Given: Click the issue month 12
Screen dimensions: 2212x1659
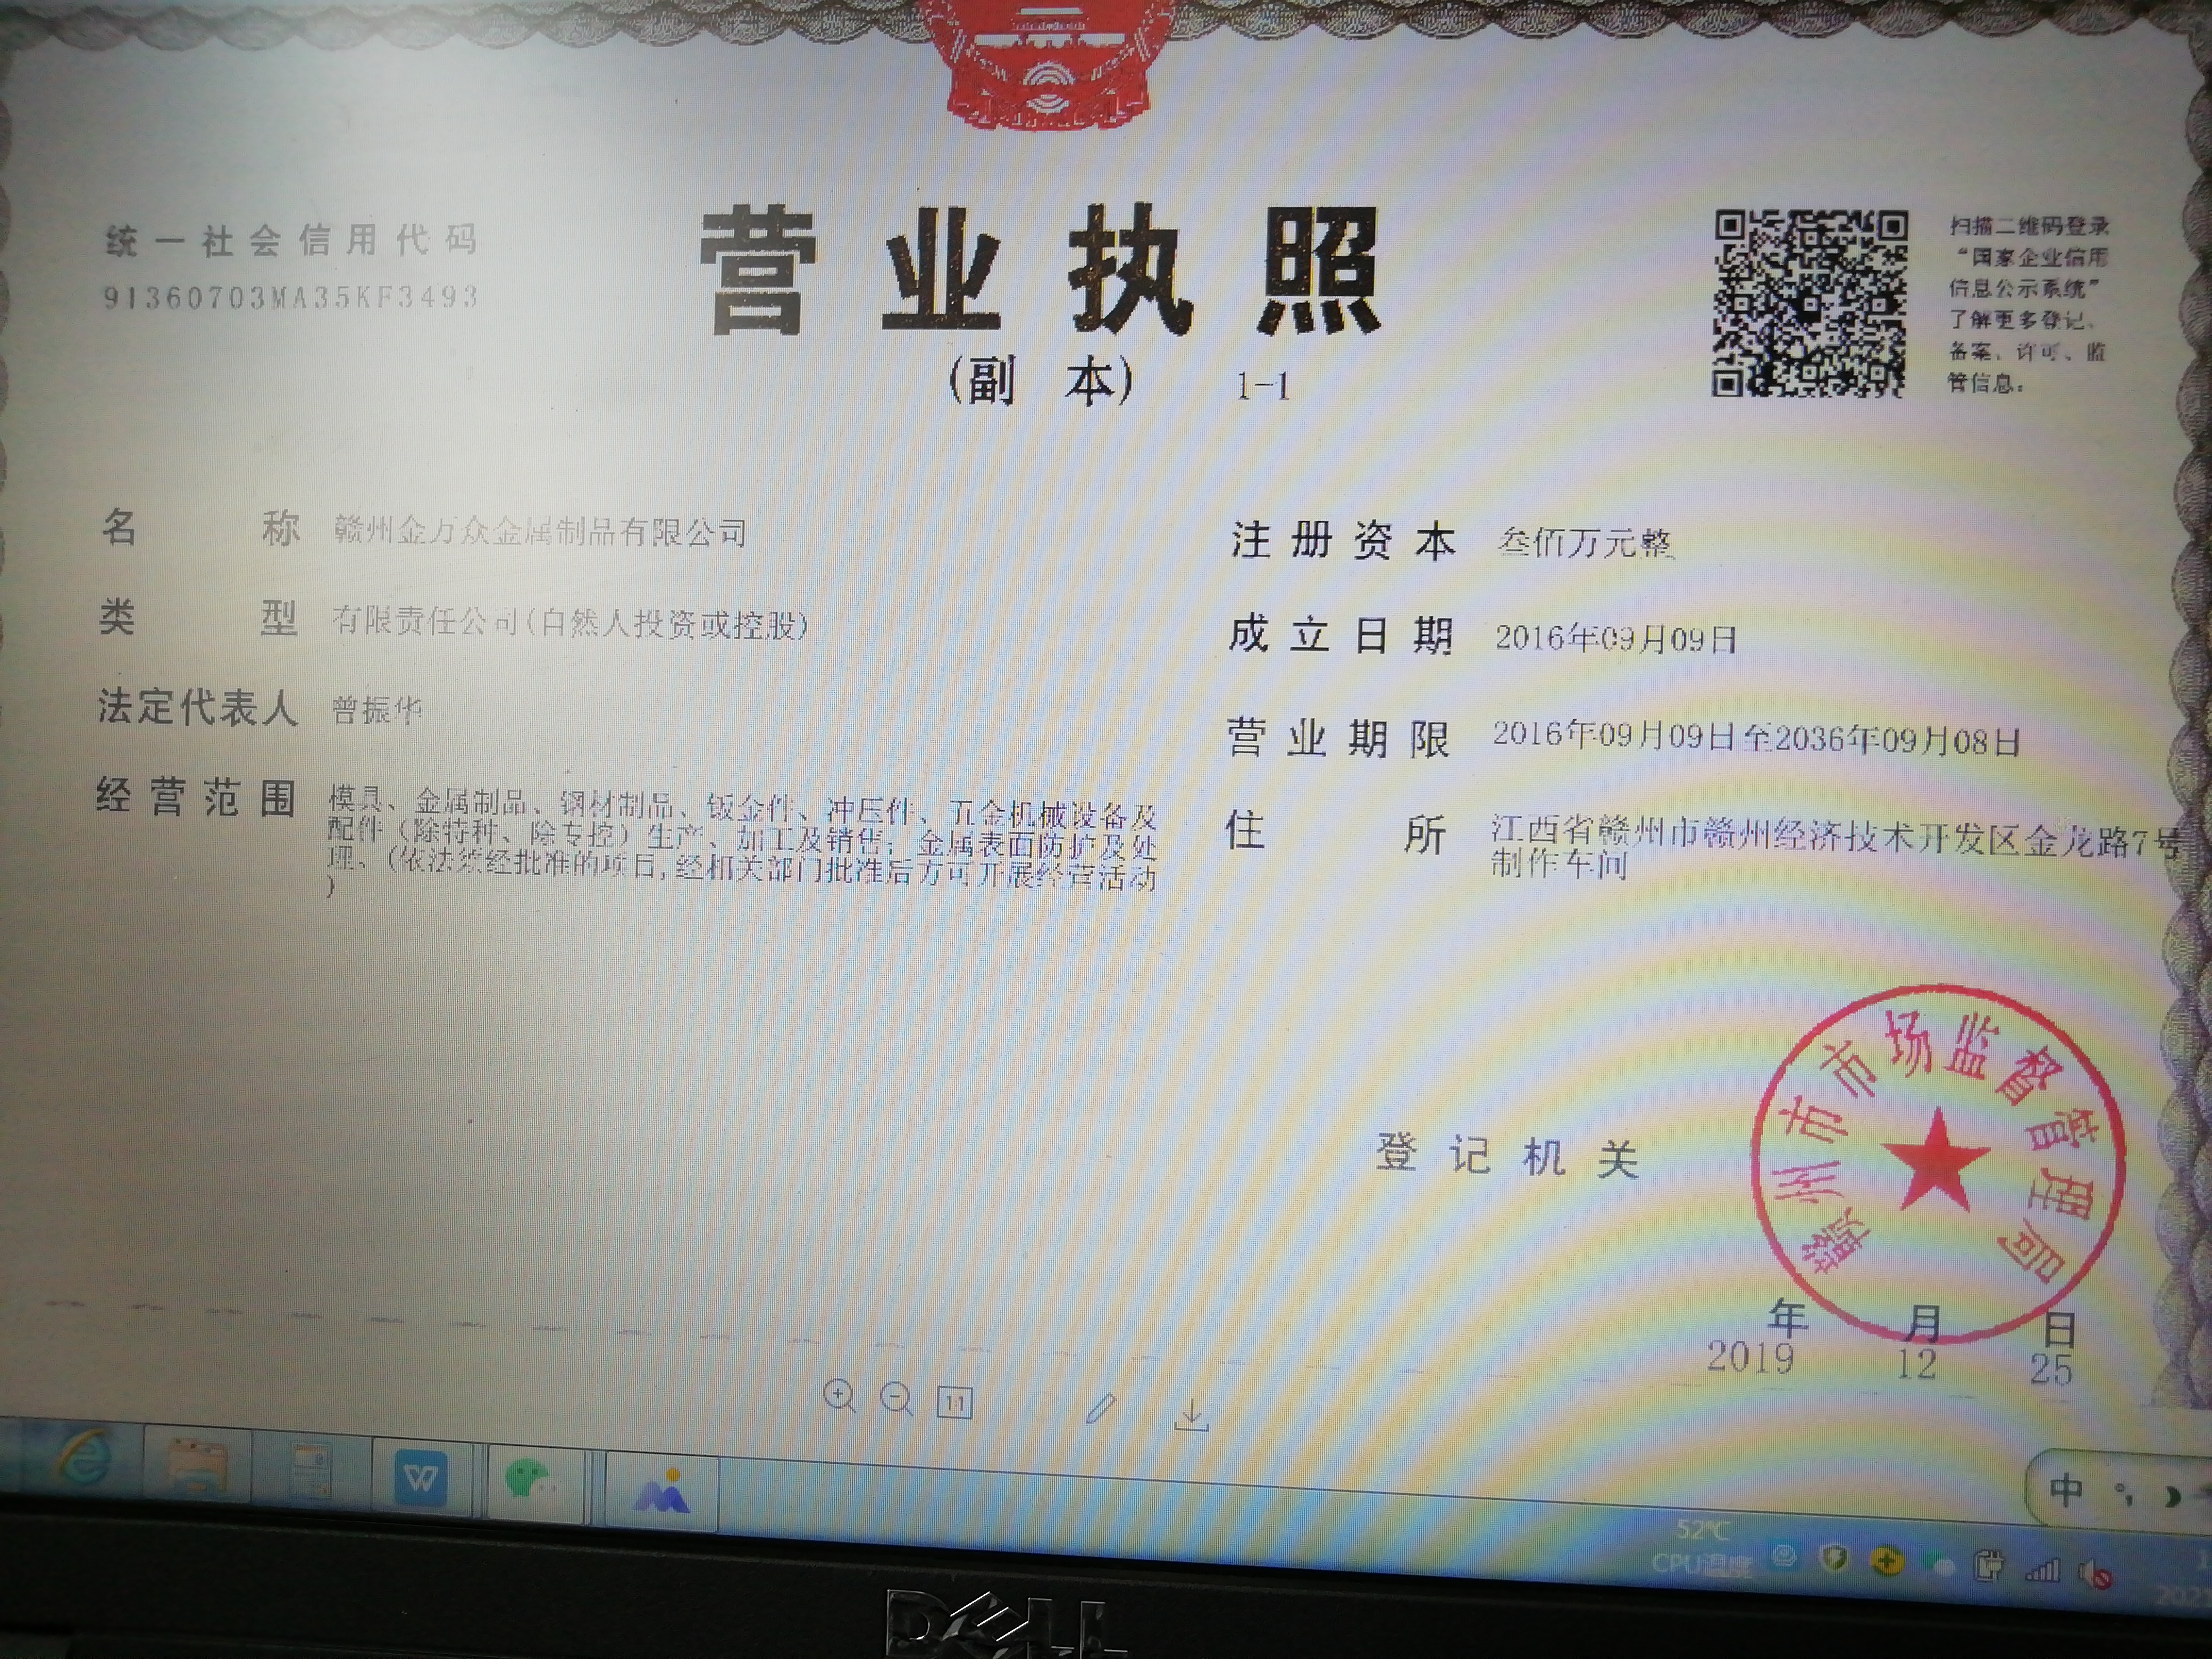Looking at the screenshot, I should (1917, 1363).
